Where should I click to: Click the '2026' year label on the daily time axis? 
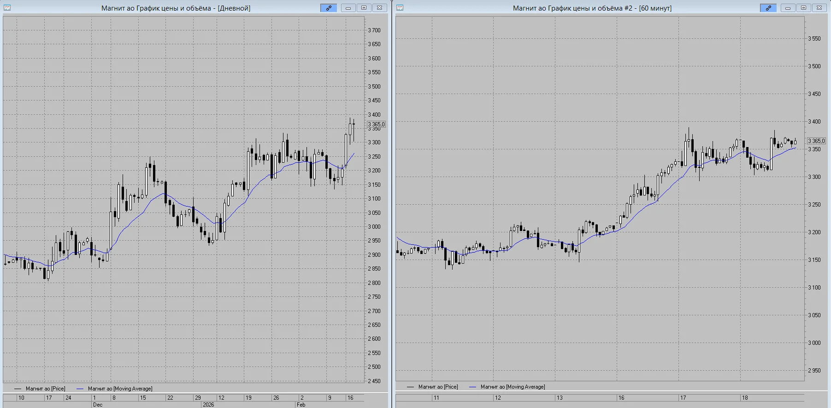click(208, 405)
